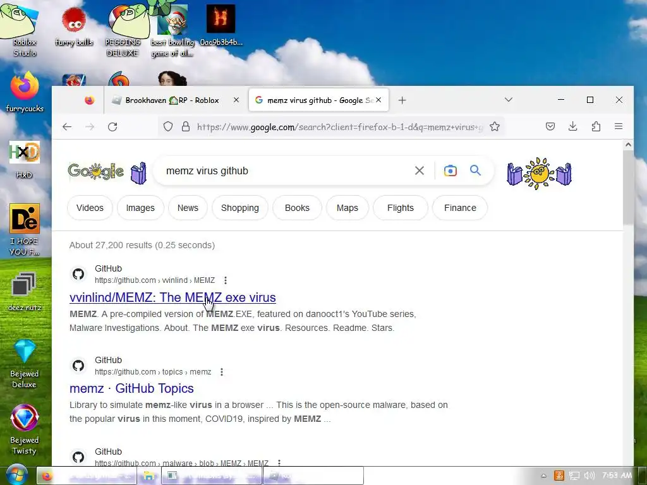Filter results by News
The height and width of the screenshot is (485, 647).
188,208
